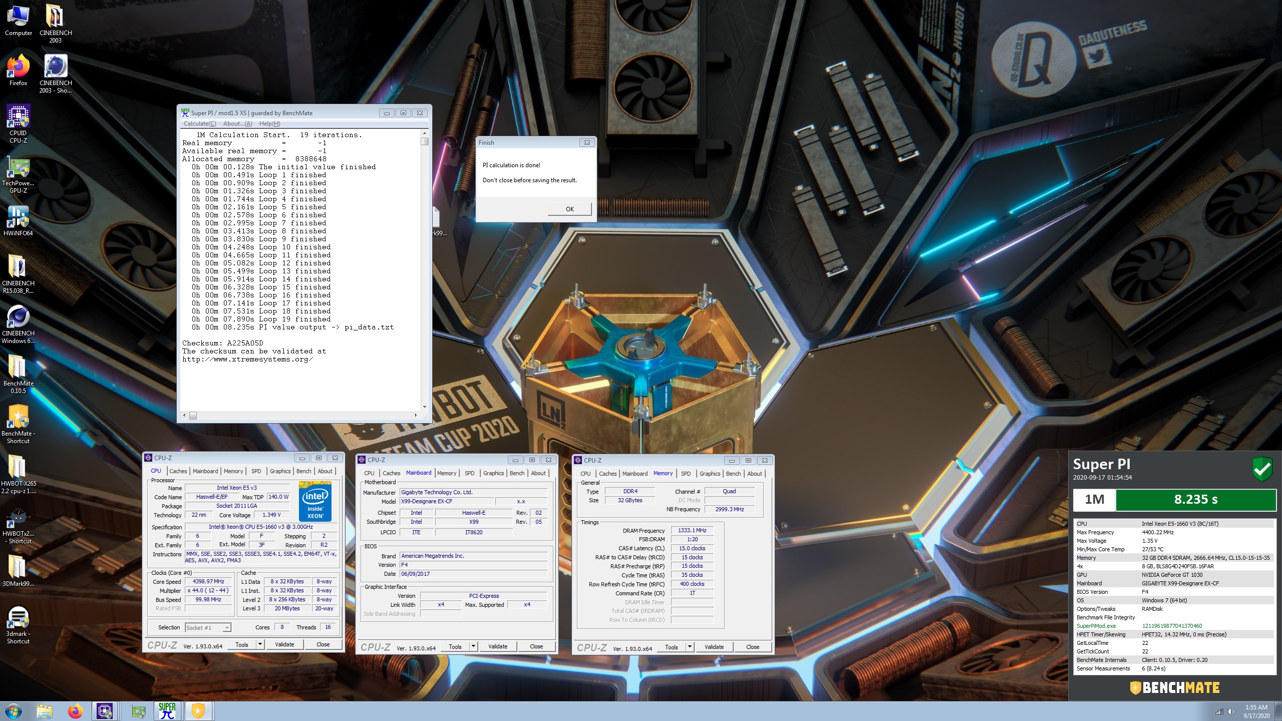Click Close button in left CPU-Z window
Image resolution: width=1282 pixels, height=721 pixels.
(x=323, y=644)
